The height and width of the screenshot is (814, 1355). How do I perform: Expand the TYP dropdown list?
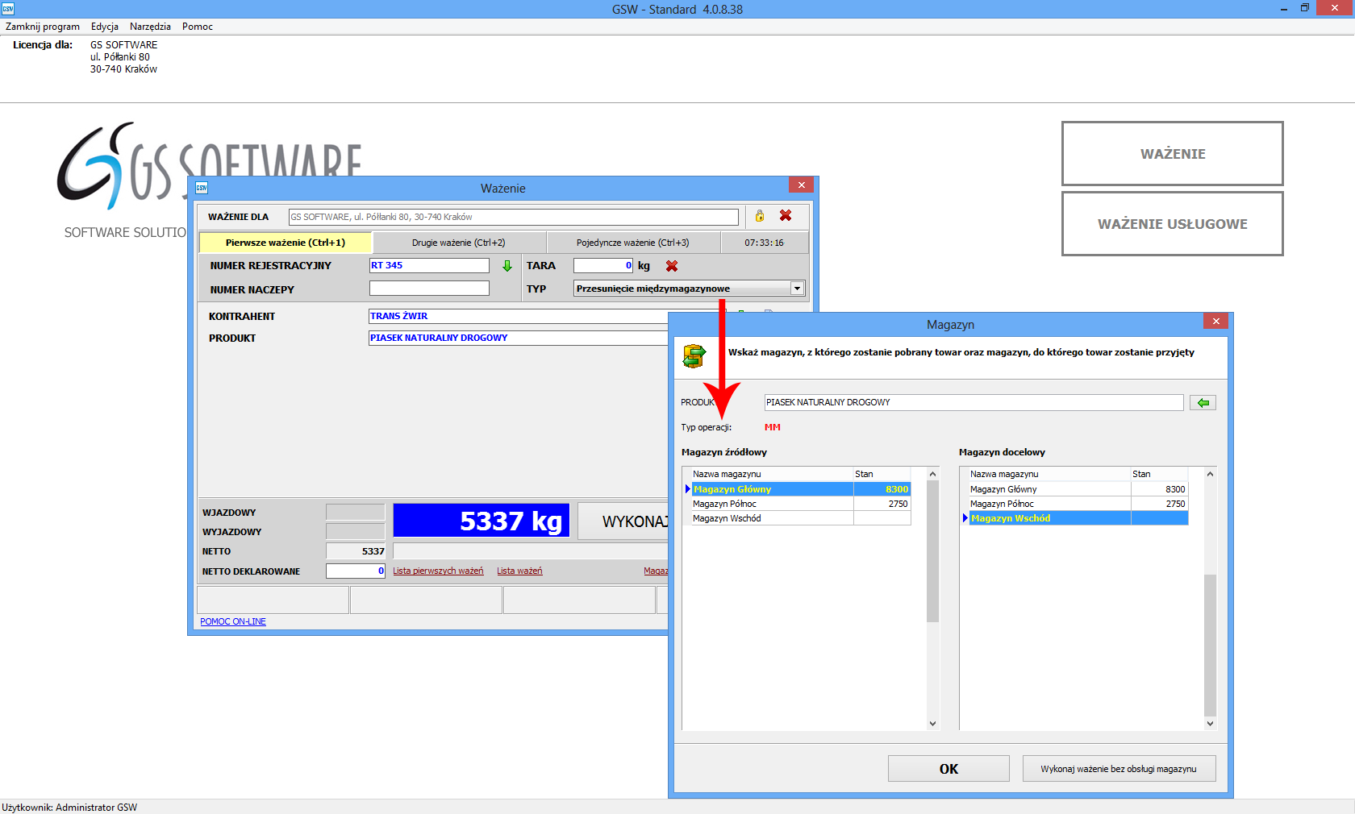pos(797,289)
